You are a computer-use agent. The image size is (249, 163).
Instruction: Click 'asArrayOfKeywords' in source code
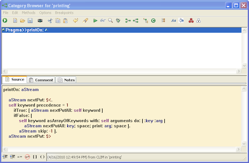coord(68,121)
